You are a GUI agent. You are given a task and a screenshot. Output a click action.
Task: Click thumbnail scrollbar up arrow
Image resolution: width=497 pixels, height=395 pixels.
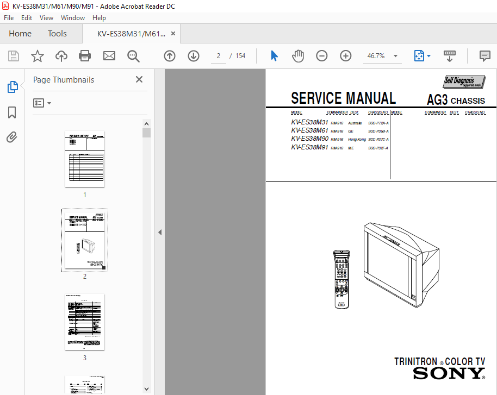146,124
